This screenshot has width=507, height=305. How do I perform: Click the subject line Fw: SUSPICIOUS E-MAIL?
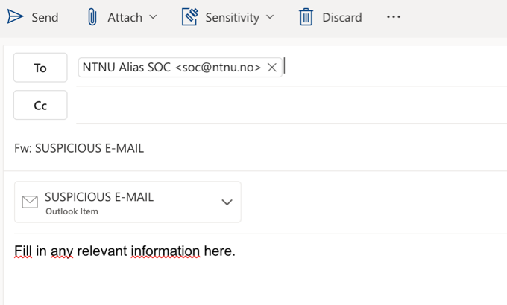point(79,148)
